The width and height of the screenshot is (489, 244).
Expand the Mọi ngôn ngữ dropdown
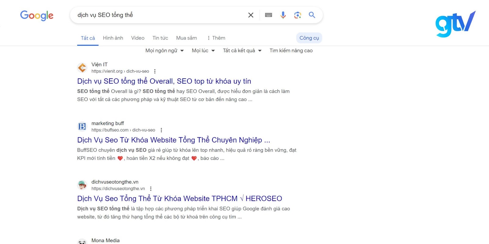click(164, 50)
